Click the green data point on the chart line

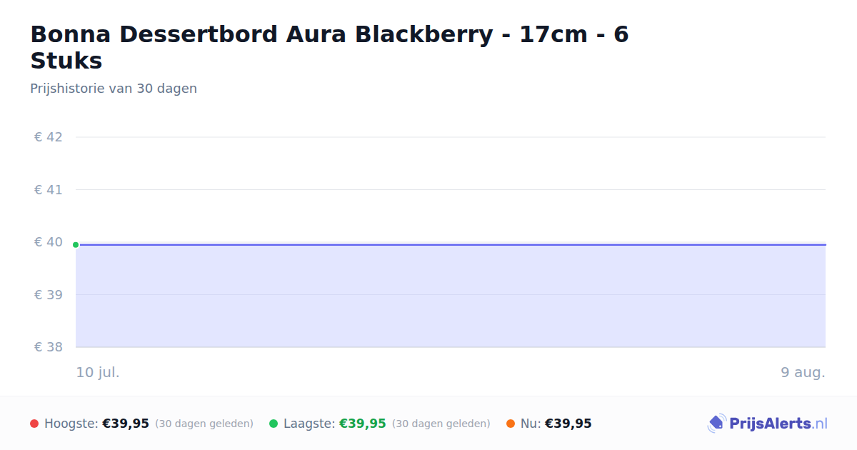pos(76,245)
